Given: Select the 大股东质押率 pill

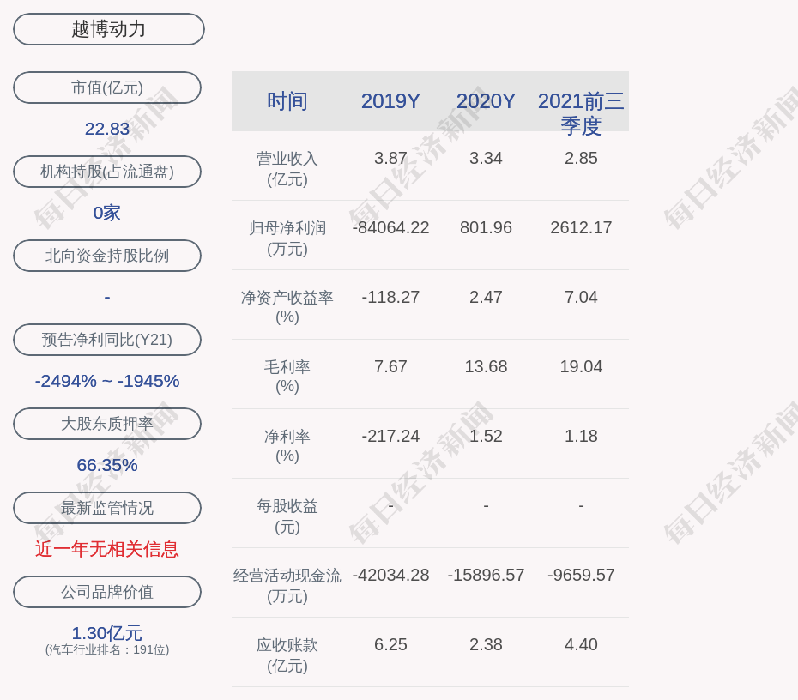Looking at the screenshot, I should tap(107, 423).
